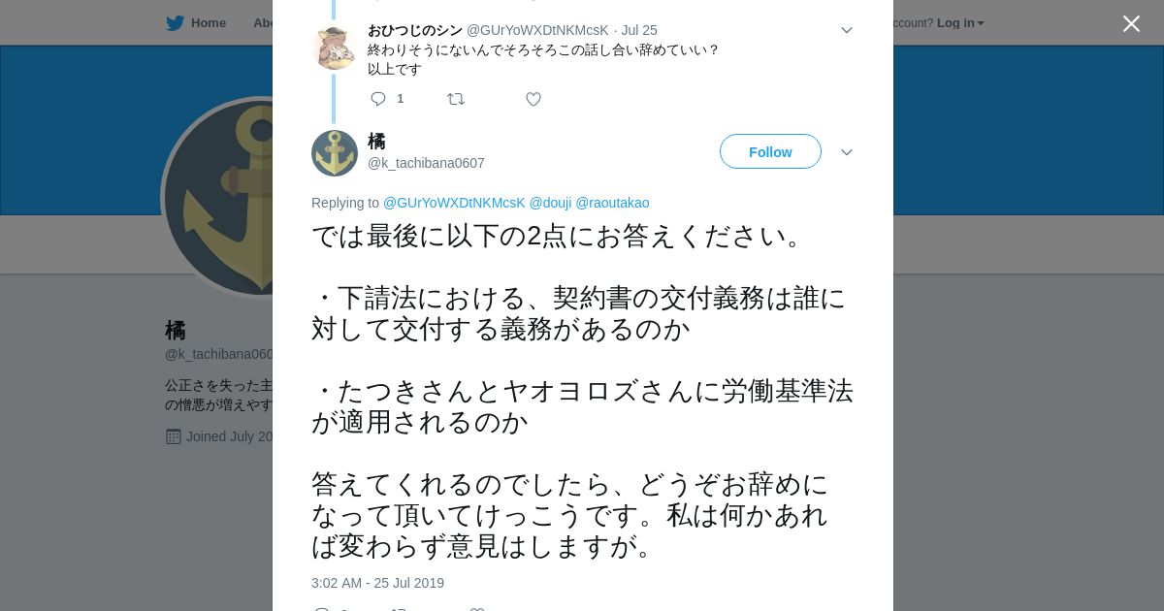Image resolution: width=1164 pixels, height=611 pixels.
Task: Click the tweet timestamp 3:02 AM - 25 Jul 2019
Action: (377, 583)
